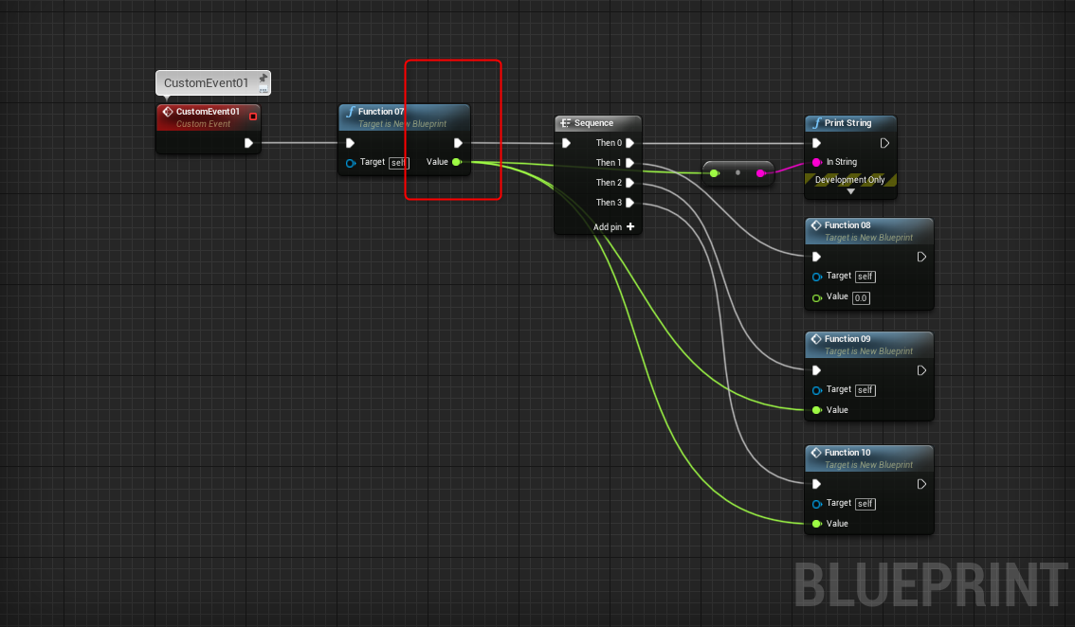The width and height of the screenshot is (1075, 627).
Task: Click Function 09 execution input pin
Action: [x=816, y=370]
